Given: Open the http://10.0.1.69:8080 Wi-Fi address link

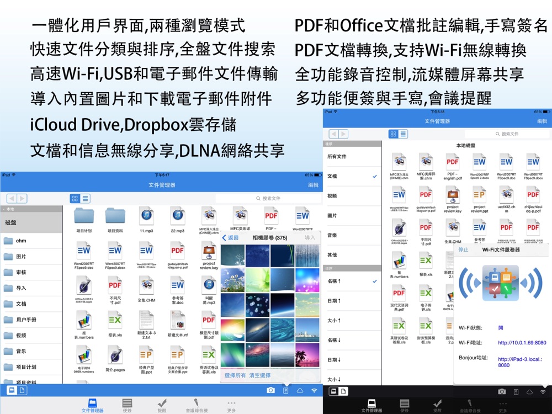Looking at the screenshot, I should 522,343.
